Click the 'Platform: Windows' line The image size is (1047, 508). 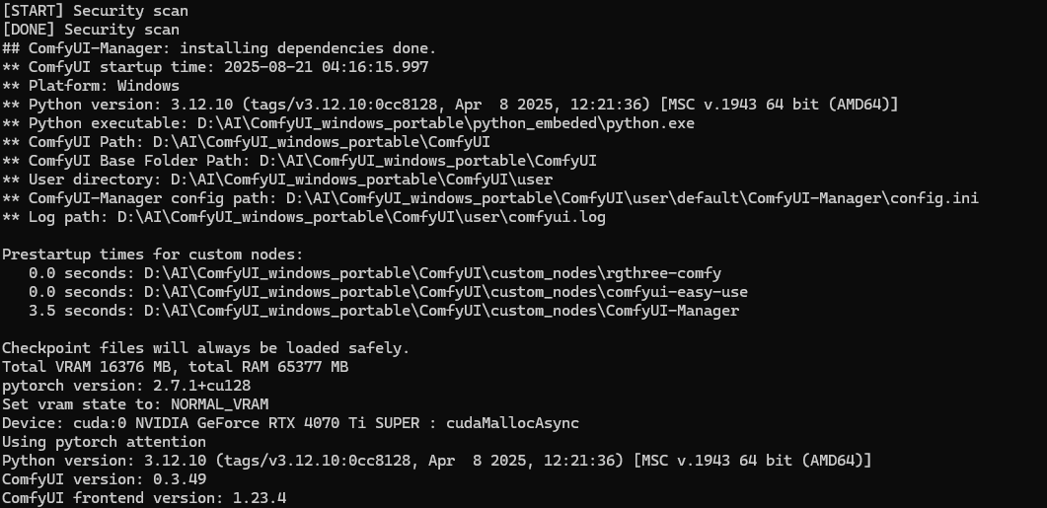pyautogui.click(x=91, y=86)
